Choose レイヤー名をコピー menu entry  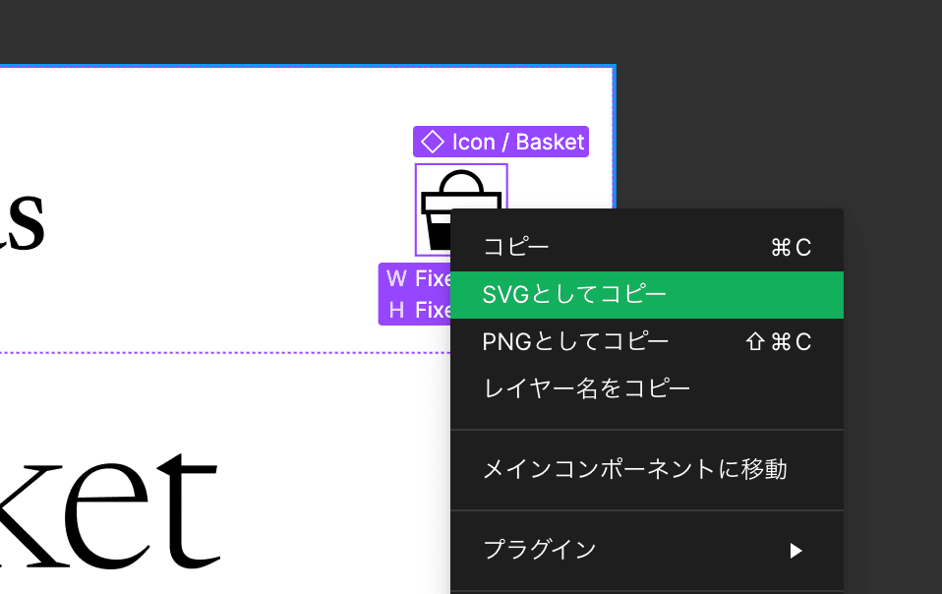[585, 388]
